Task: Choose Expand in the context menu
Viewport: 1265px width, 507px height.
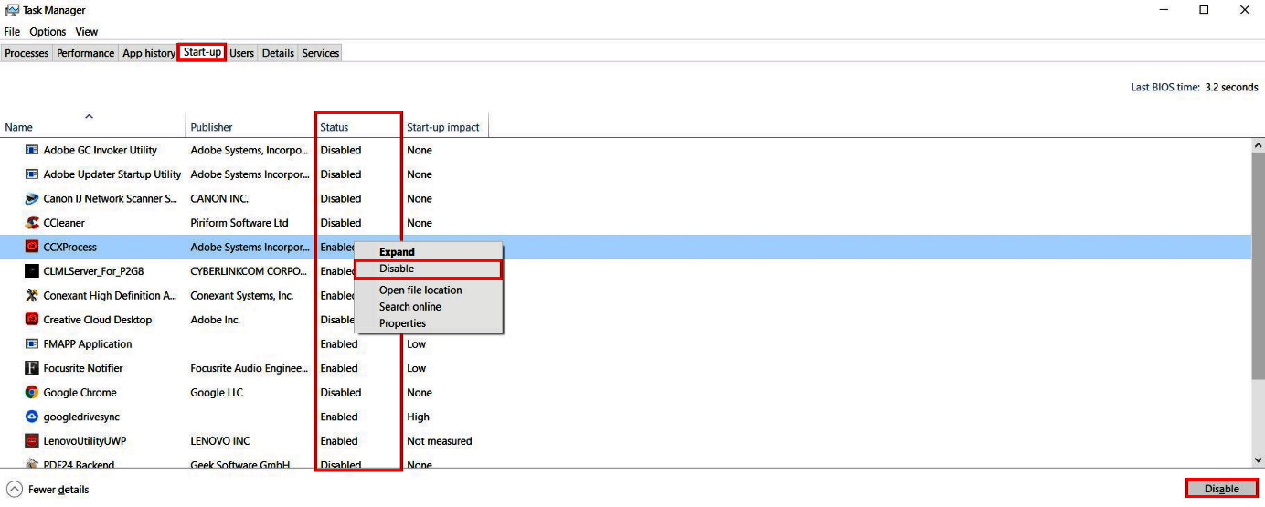Action: (x=397, y=252)
